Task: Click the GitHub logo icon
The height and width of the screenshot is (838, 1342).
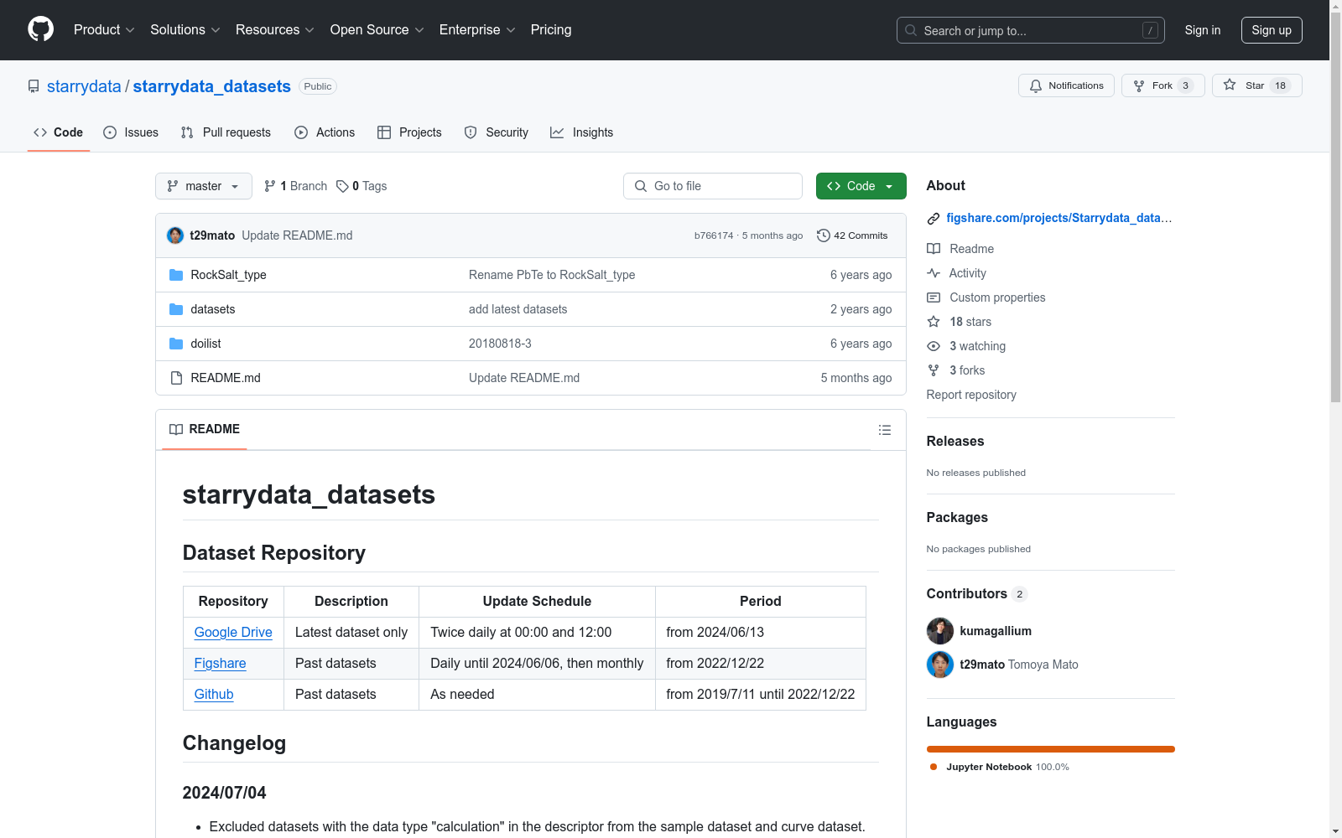Action: coord(40,29)
